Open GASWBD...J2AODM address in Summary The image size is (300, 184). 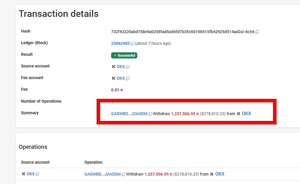[x=129, y=114]
